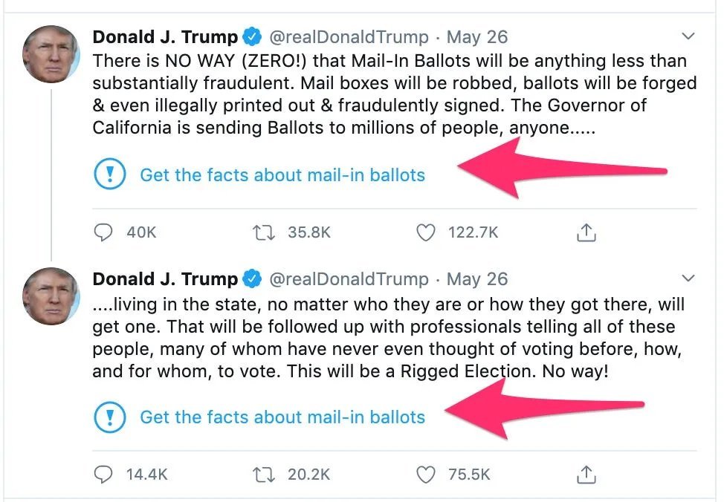The height and width of the screenshot is (502, 724).
Task: Open fact-check link under the first tweet
Action: pos(282,175)
